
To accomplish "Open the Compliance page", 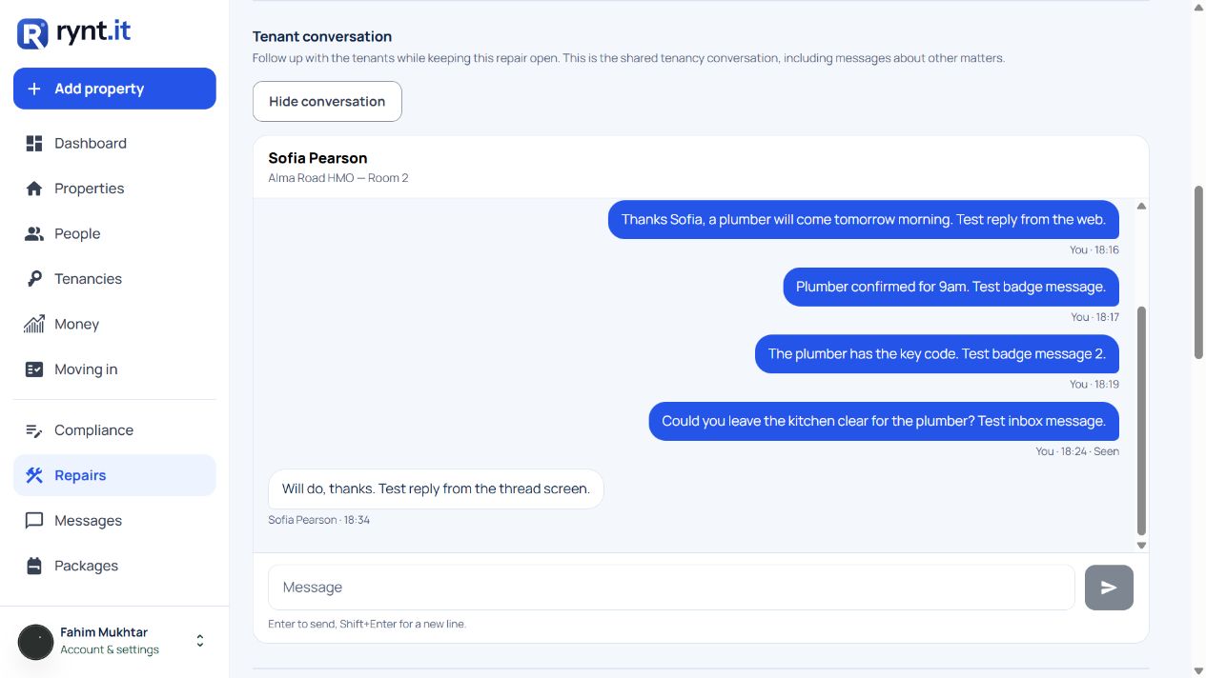I will [114, 430].
